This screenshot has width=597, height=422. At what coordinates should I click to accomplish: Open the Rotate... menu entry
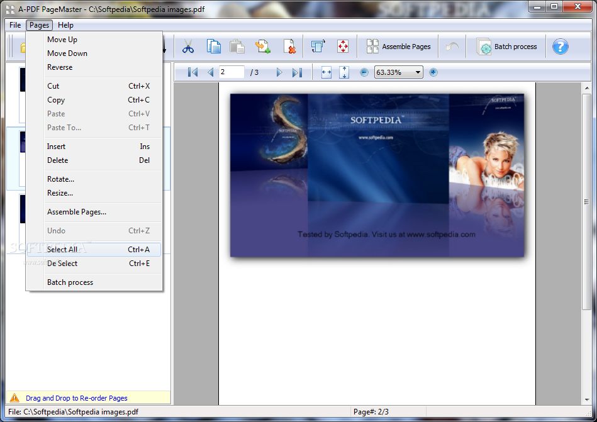tap(94, 179)
